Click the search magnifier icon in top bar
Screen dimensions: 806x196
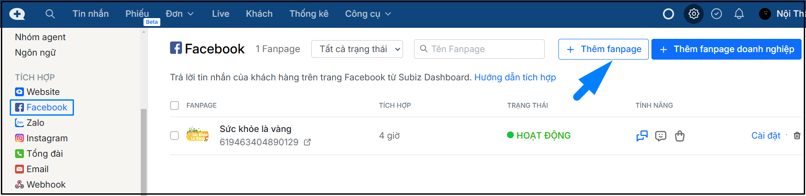point(50,14)
